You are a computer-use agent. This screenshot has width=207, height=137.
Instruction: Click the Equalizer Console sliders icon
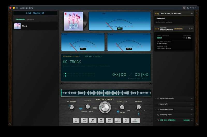pos(158,99)
